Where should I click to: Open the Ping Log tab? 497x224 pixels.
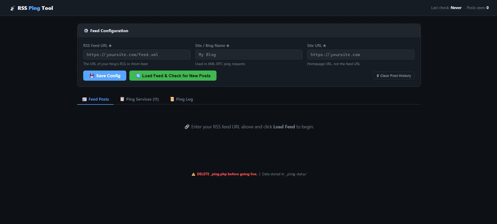[181, 99]
